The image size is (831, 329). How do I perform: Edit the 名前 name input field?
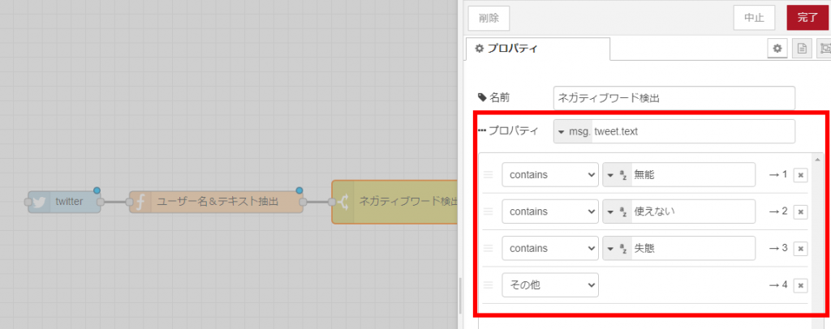tap(674, 98)
